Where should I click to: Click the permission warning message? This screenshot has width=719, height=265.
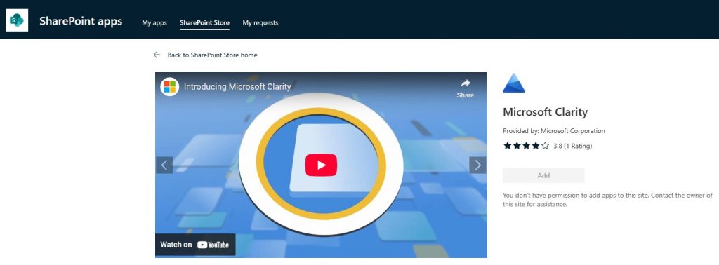[x=607, y=200]
